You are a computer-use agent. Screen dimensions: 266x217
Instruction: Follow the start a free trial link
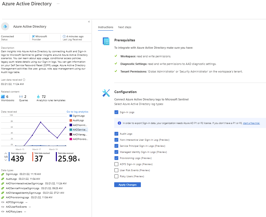pyautogui.click(x=252, y=123)
